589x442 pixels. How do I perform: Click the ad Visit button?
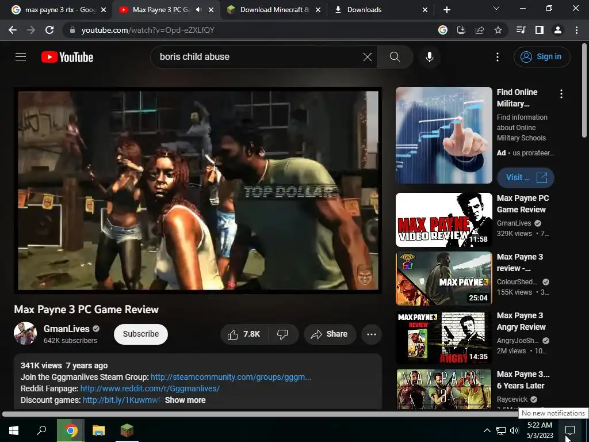(526, 177)
